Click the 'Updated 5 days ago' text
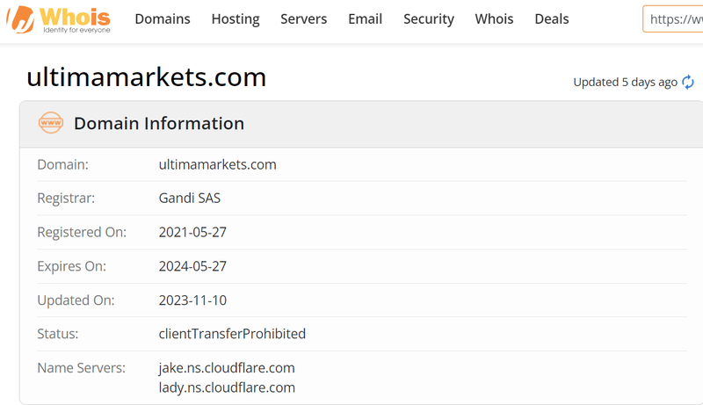The width and height of the screenshot is (703, 405). pyautogui.click(x=625, y=82)
